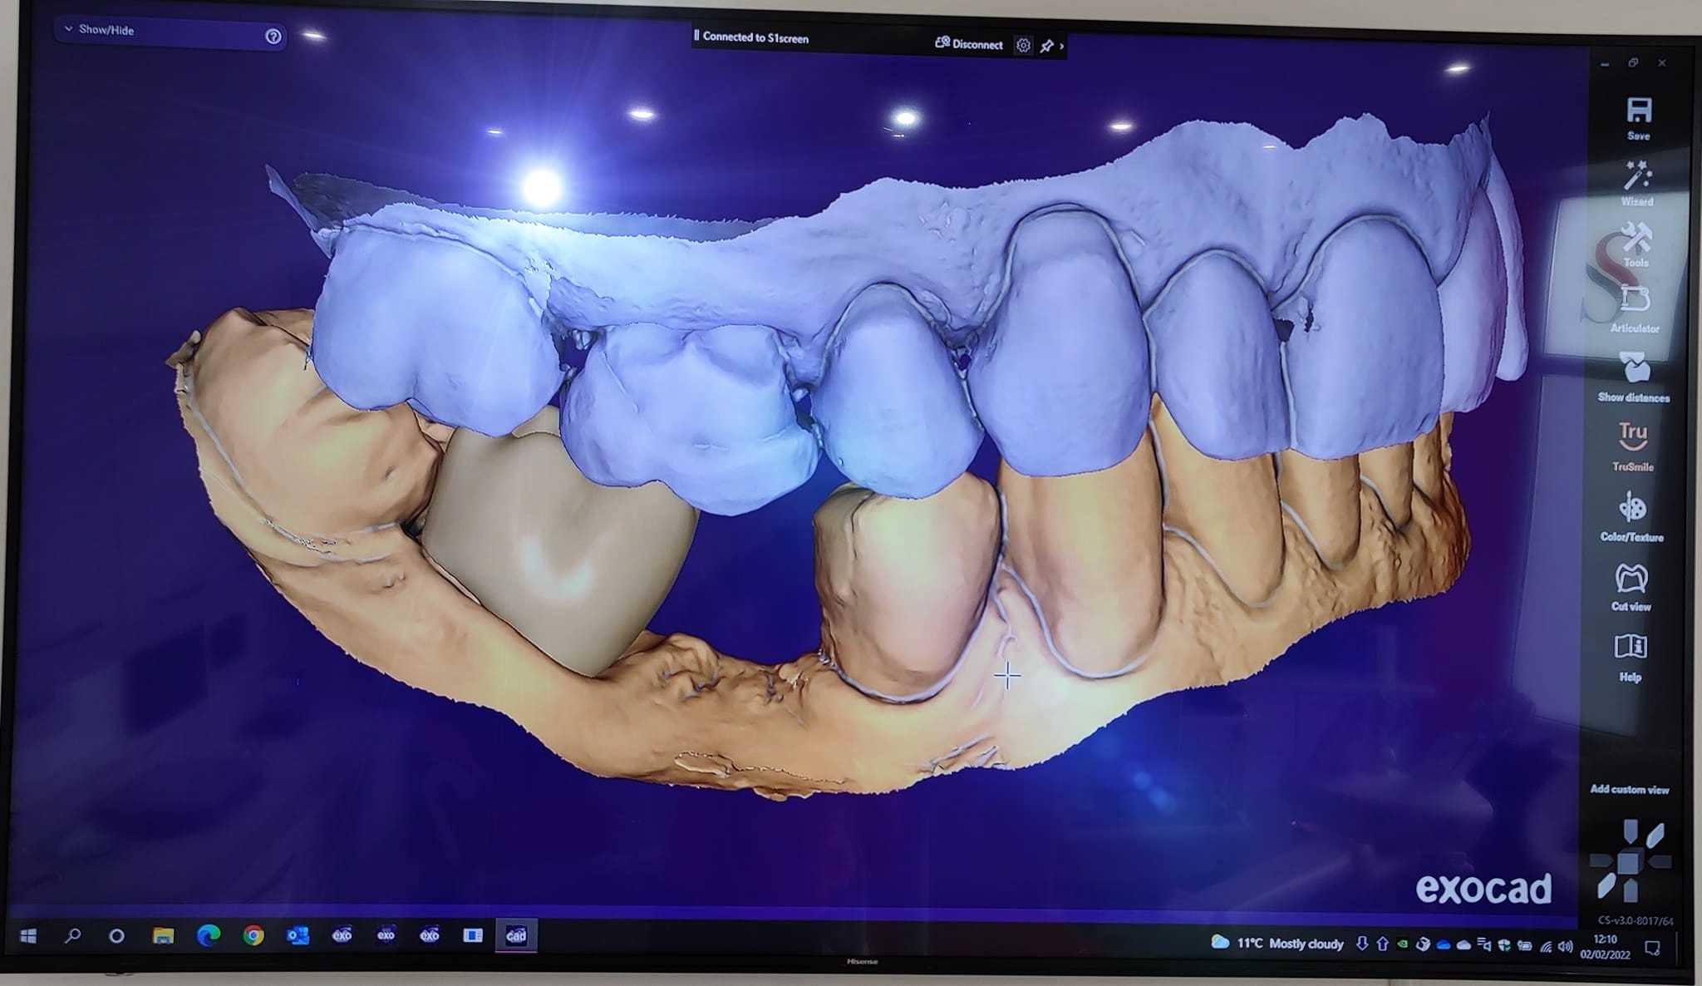Switch to the first exo taskbar app
Screen dimensions: 1702x986
(x=342, y=935)
